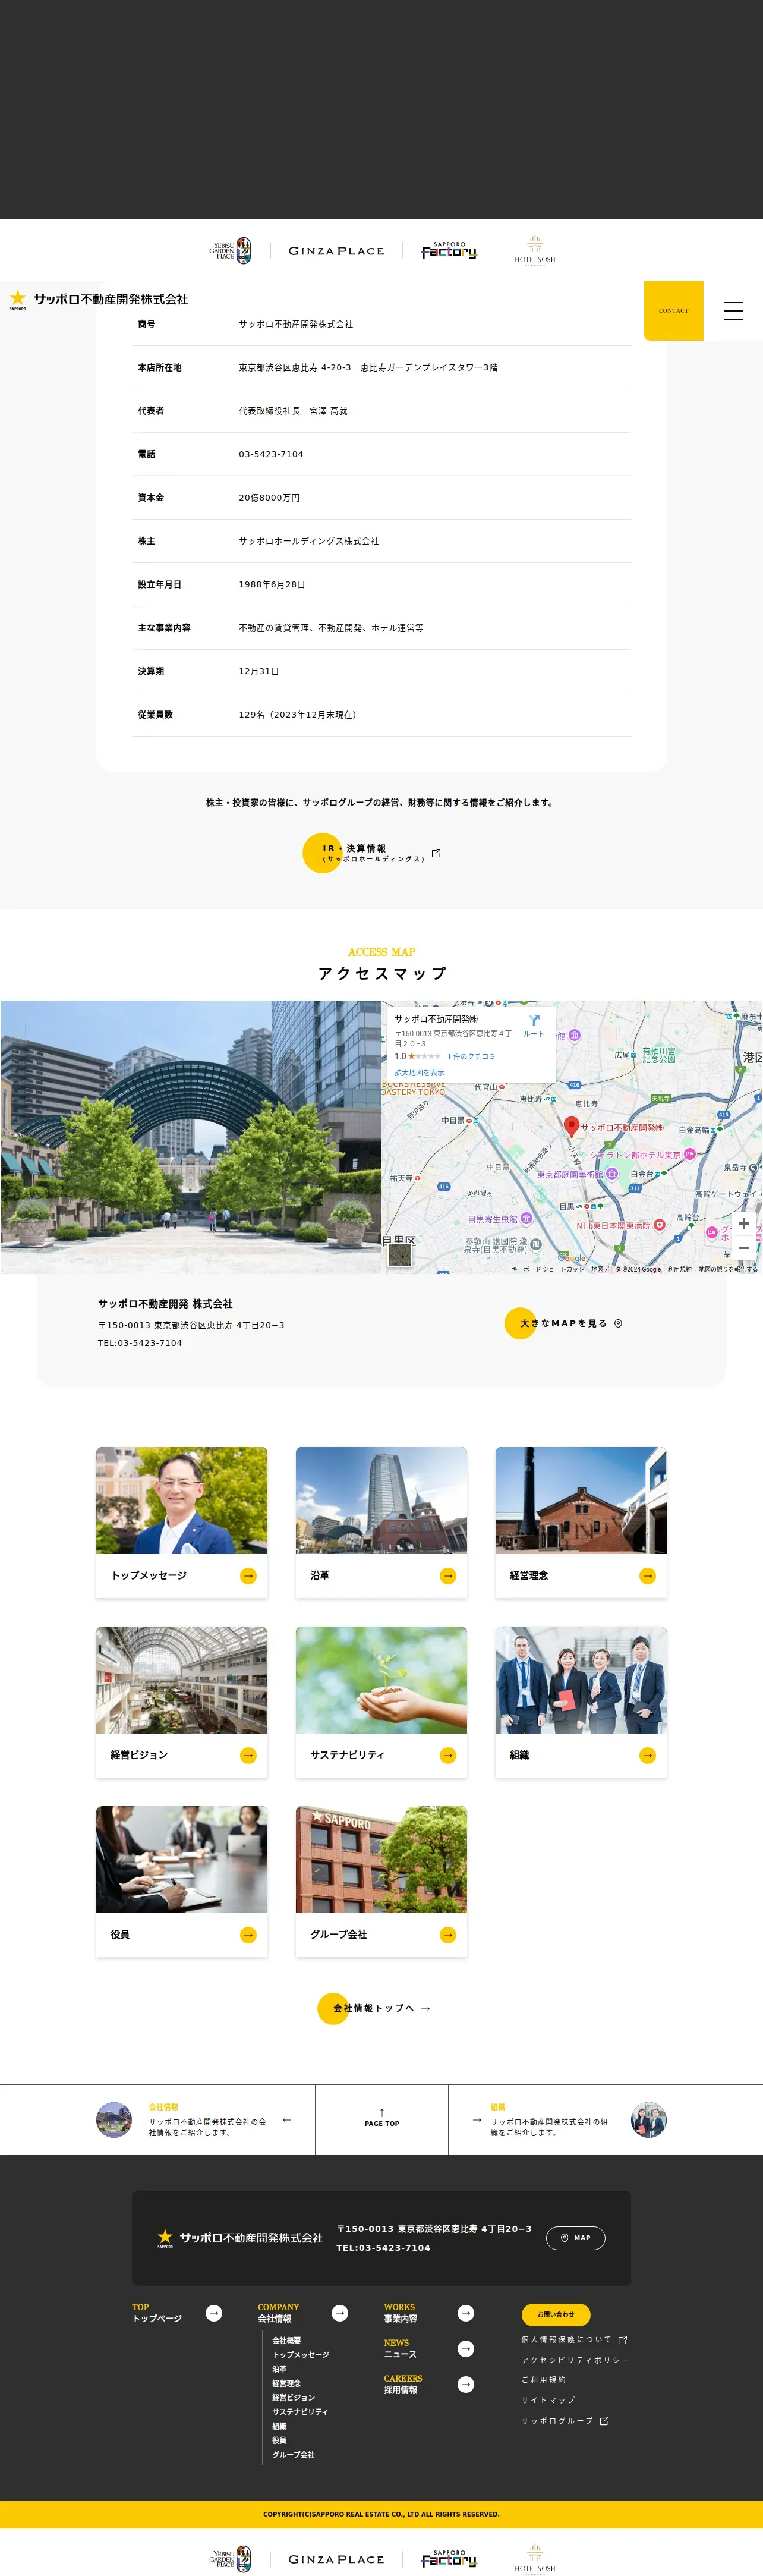
Task: Click the footer お問い合わせ button
Action: click(x=556, y=2314)
